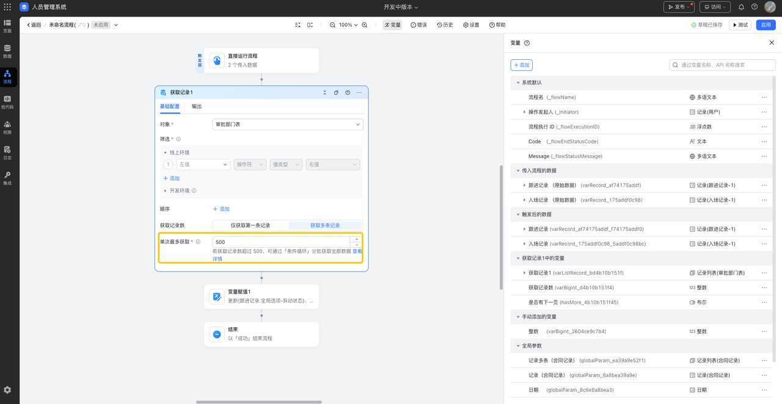Click the horizontal scrollbar under the canvas

pyautogui.click(x=258, y=402)
